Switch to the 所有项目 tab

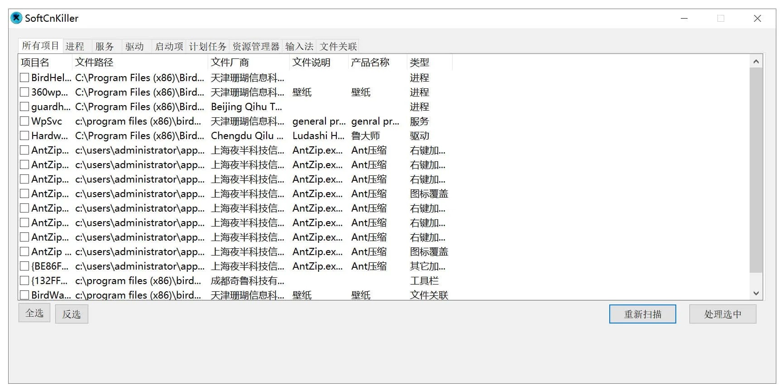pos(40,46)
